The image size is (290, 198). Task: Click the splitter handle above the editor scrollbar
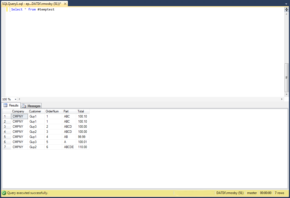[287, 9]
